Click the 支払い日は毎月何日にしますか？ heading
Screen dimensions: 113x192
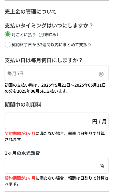(43, 60)
